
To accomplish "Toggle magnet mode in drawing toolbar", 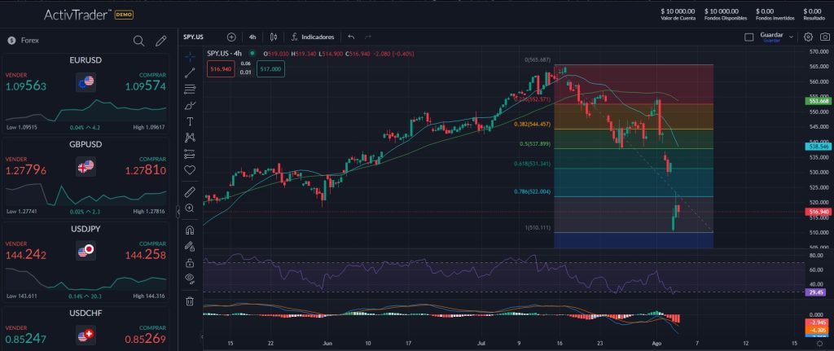I will (x=190, y=230).
